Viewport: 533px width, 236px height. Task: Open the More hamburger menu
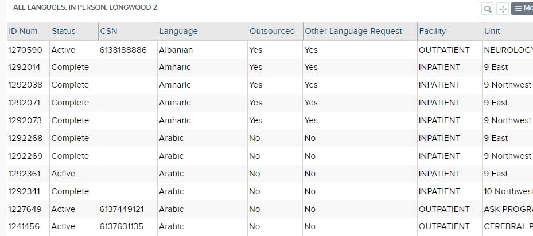click(x=523, y=9)
